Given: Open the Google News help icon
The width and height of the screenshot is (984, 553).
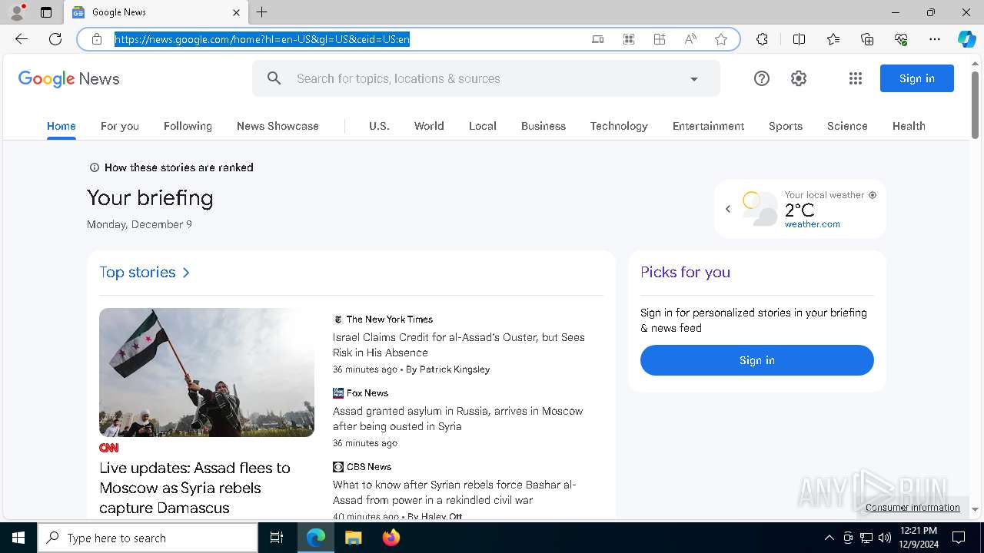Looking at the screenshot, I should click(762, 78).
